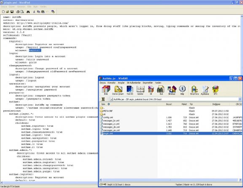Expand the archive path dropdown in WinRAR

tap(240, 99)
